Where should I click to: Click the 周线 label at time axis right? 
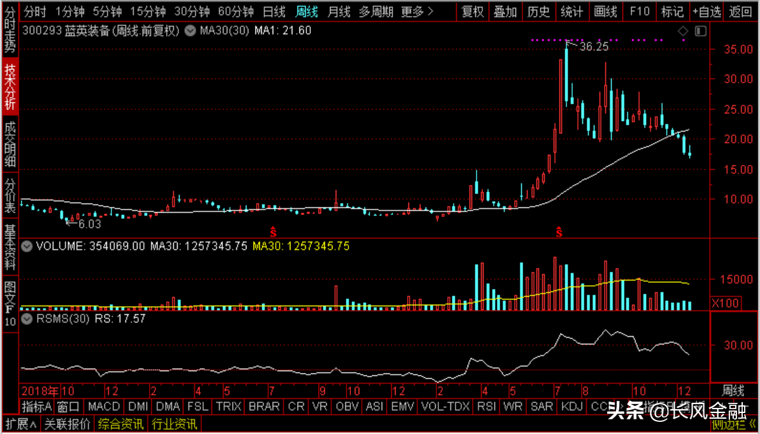click(x=733, y=390)
